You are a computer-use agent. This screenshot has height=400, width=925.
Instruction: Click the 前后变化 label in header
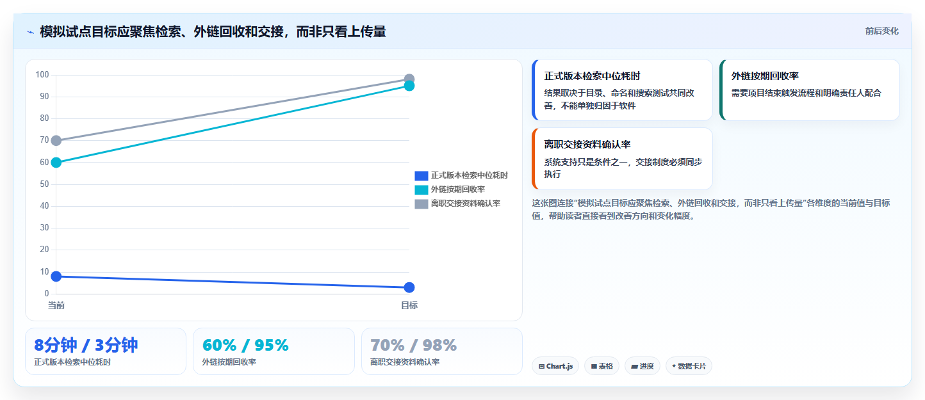(x=881, y=31)
